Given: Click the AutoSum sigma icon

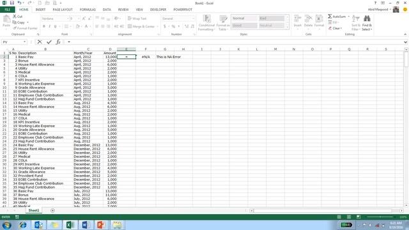Looking at the screenshot, I should 330,17.
